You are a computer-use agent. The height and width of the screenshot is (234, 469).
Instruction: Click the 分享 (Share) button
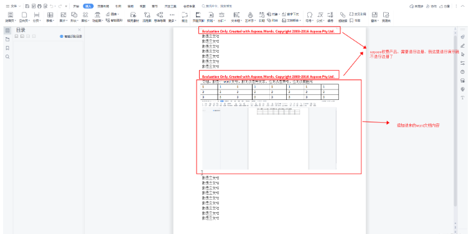coord(445,6)
